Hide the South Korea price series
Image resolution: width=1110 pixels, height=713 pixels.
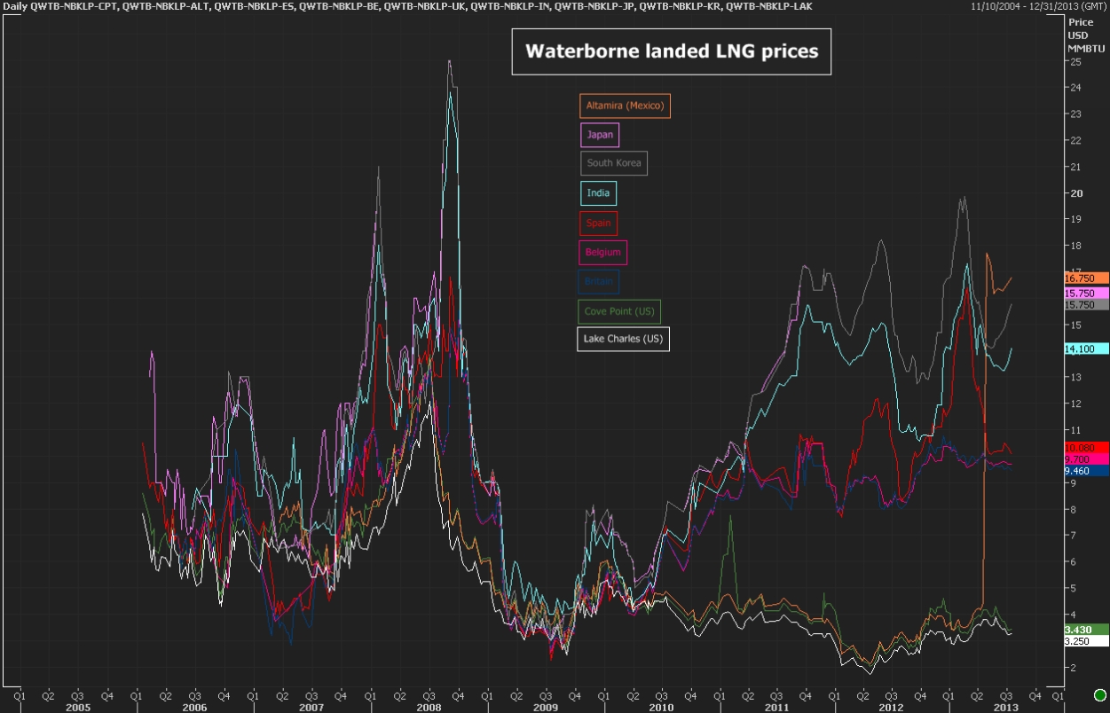[x=614, y=163]
